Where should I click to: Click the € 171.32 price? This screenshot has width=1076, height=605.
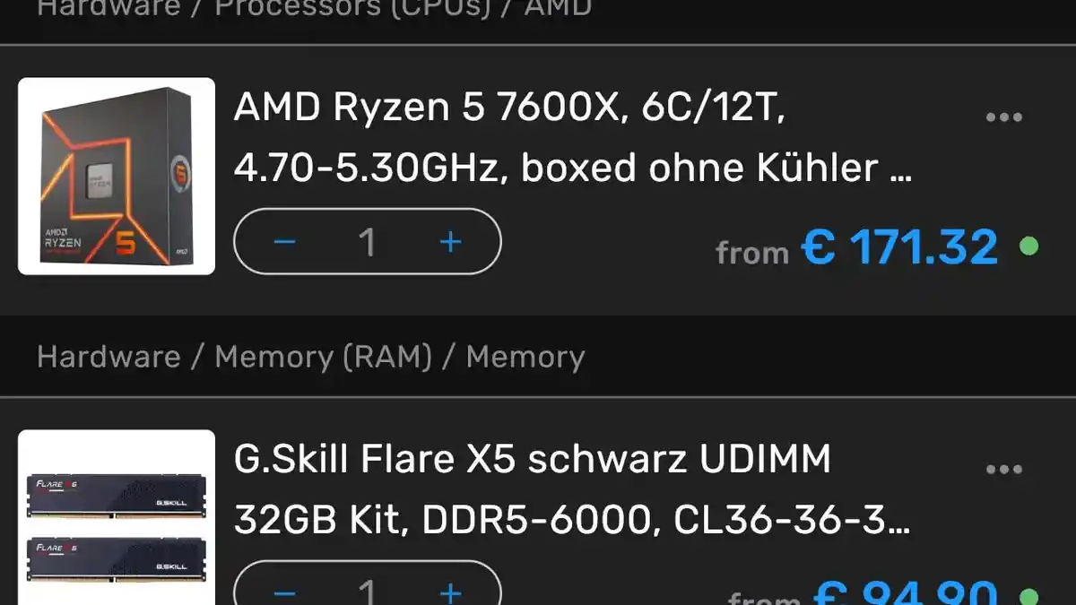pyautogui.click(x=899, y=247)
